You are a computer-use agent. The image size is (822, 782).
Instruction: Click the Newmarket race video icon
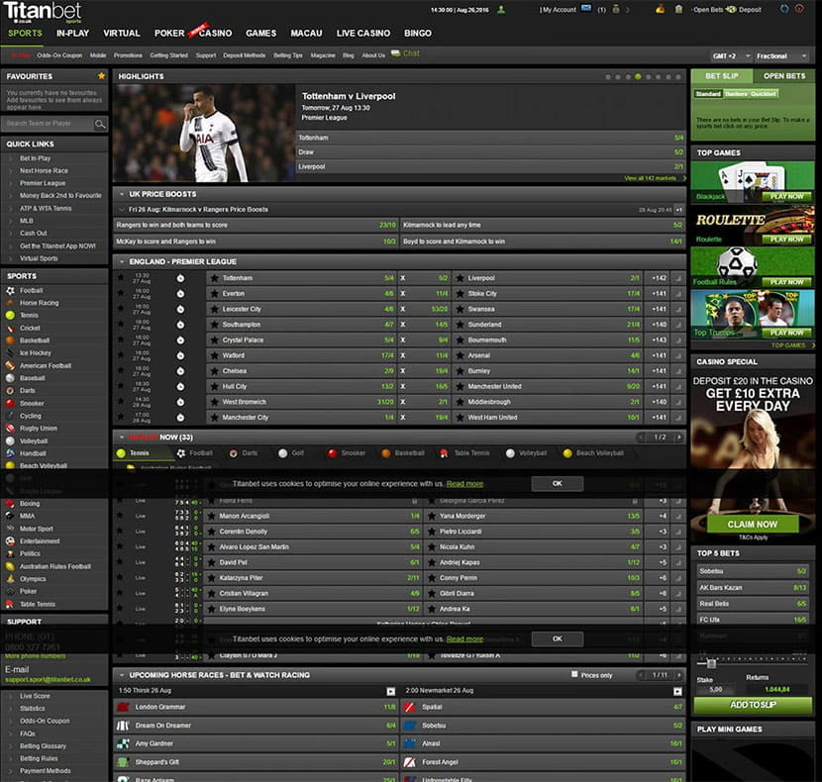click(x=677, y=691)
